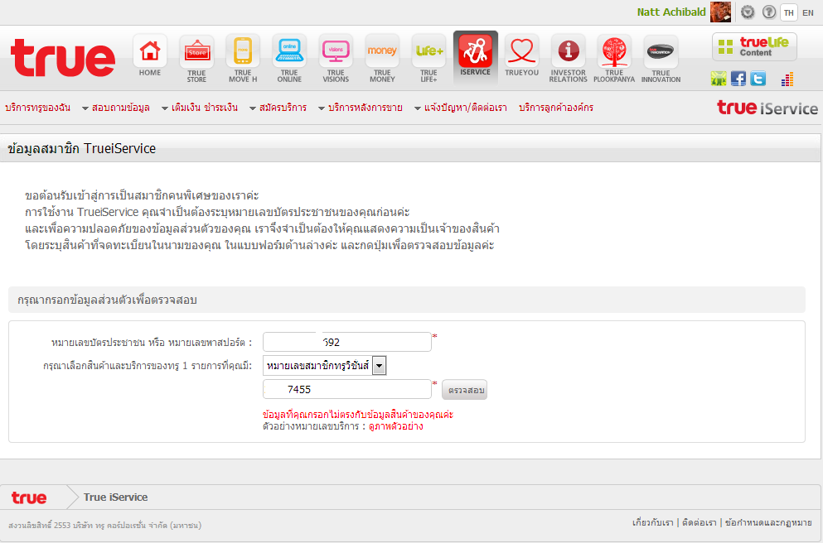
Task: Switch language to TH
Action: (788, 12)
